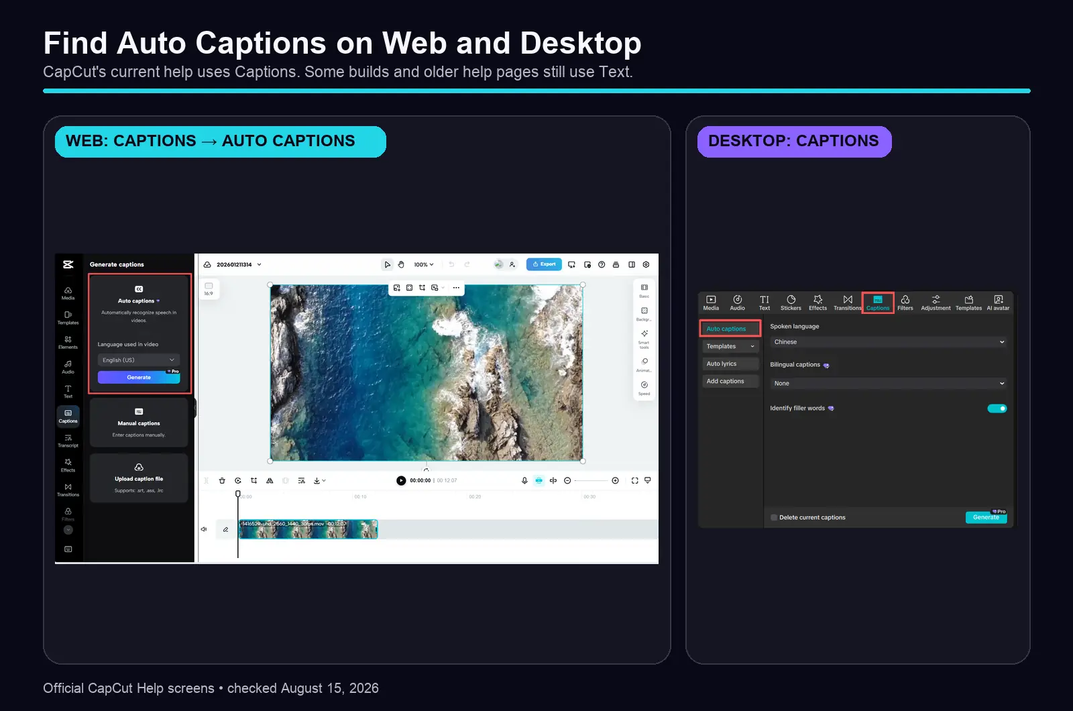Toggle Identify filler words switch
This screenshot has height=711, width=1073.
(997, 408)
